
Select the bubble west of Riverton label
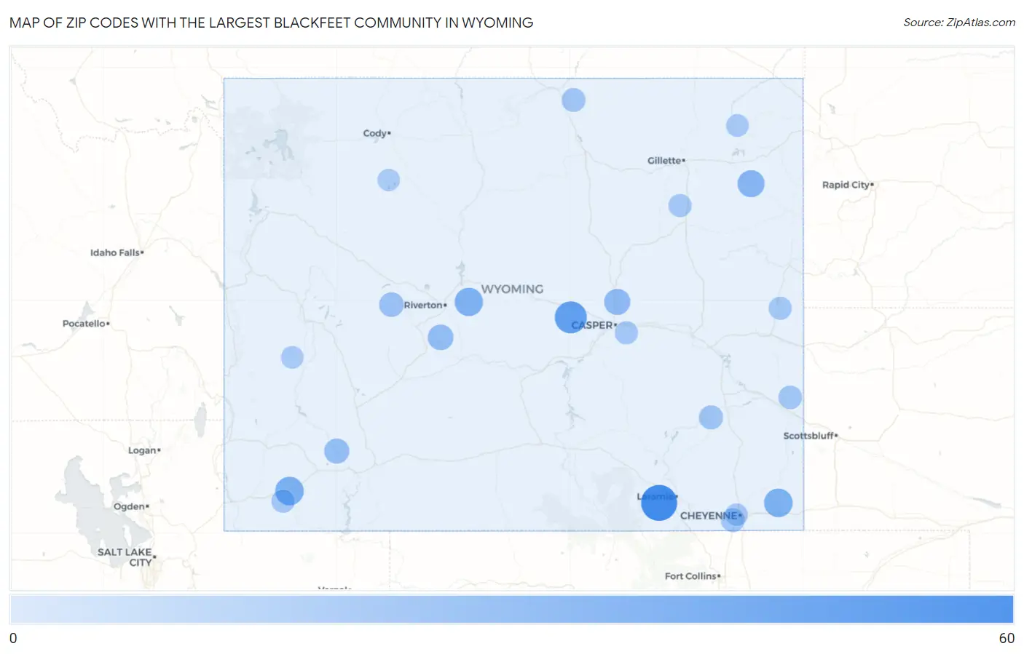391,304
